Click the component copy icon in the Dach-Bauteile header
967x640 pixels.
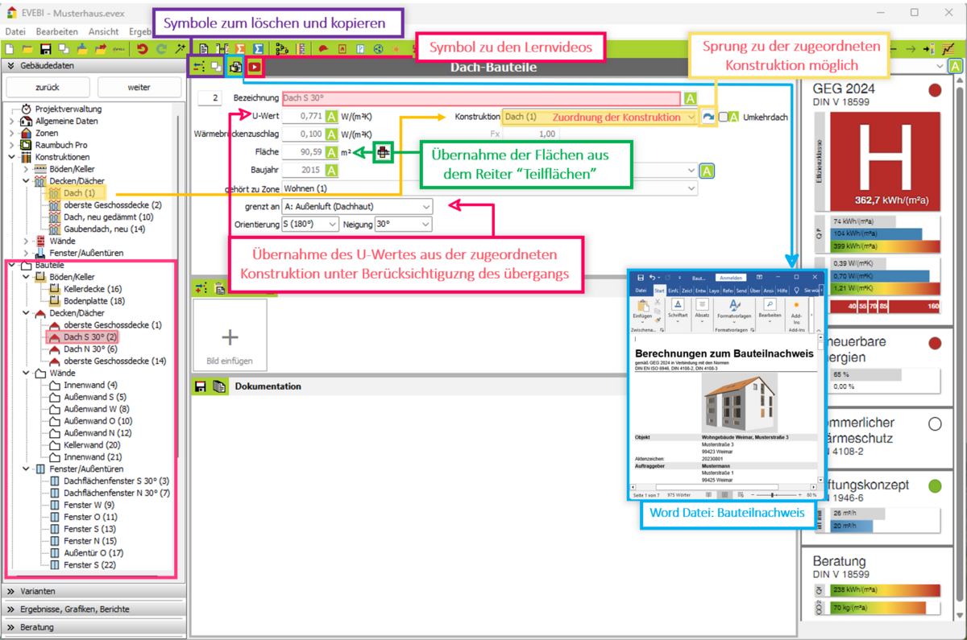coord(216,68)
